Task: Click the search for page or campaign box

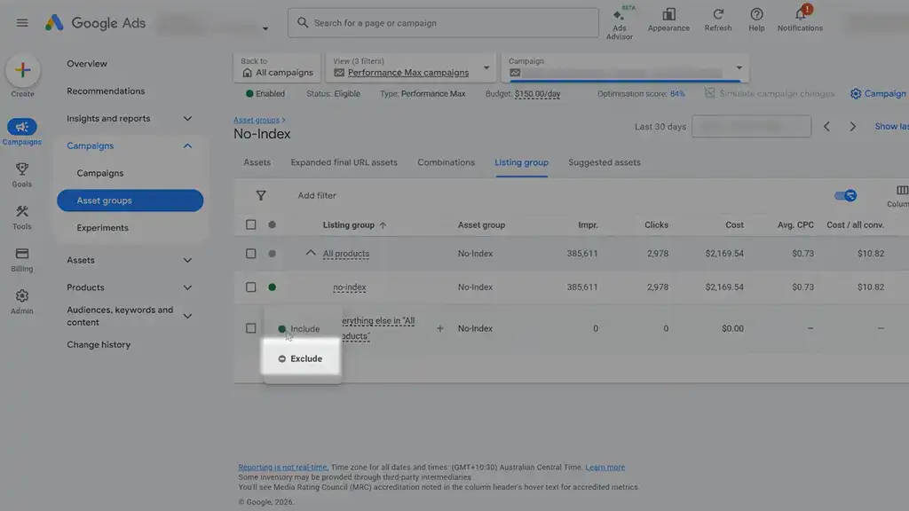Action: point(443,23)
